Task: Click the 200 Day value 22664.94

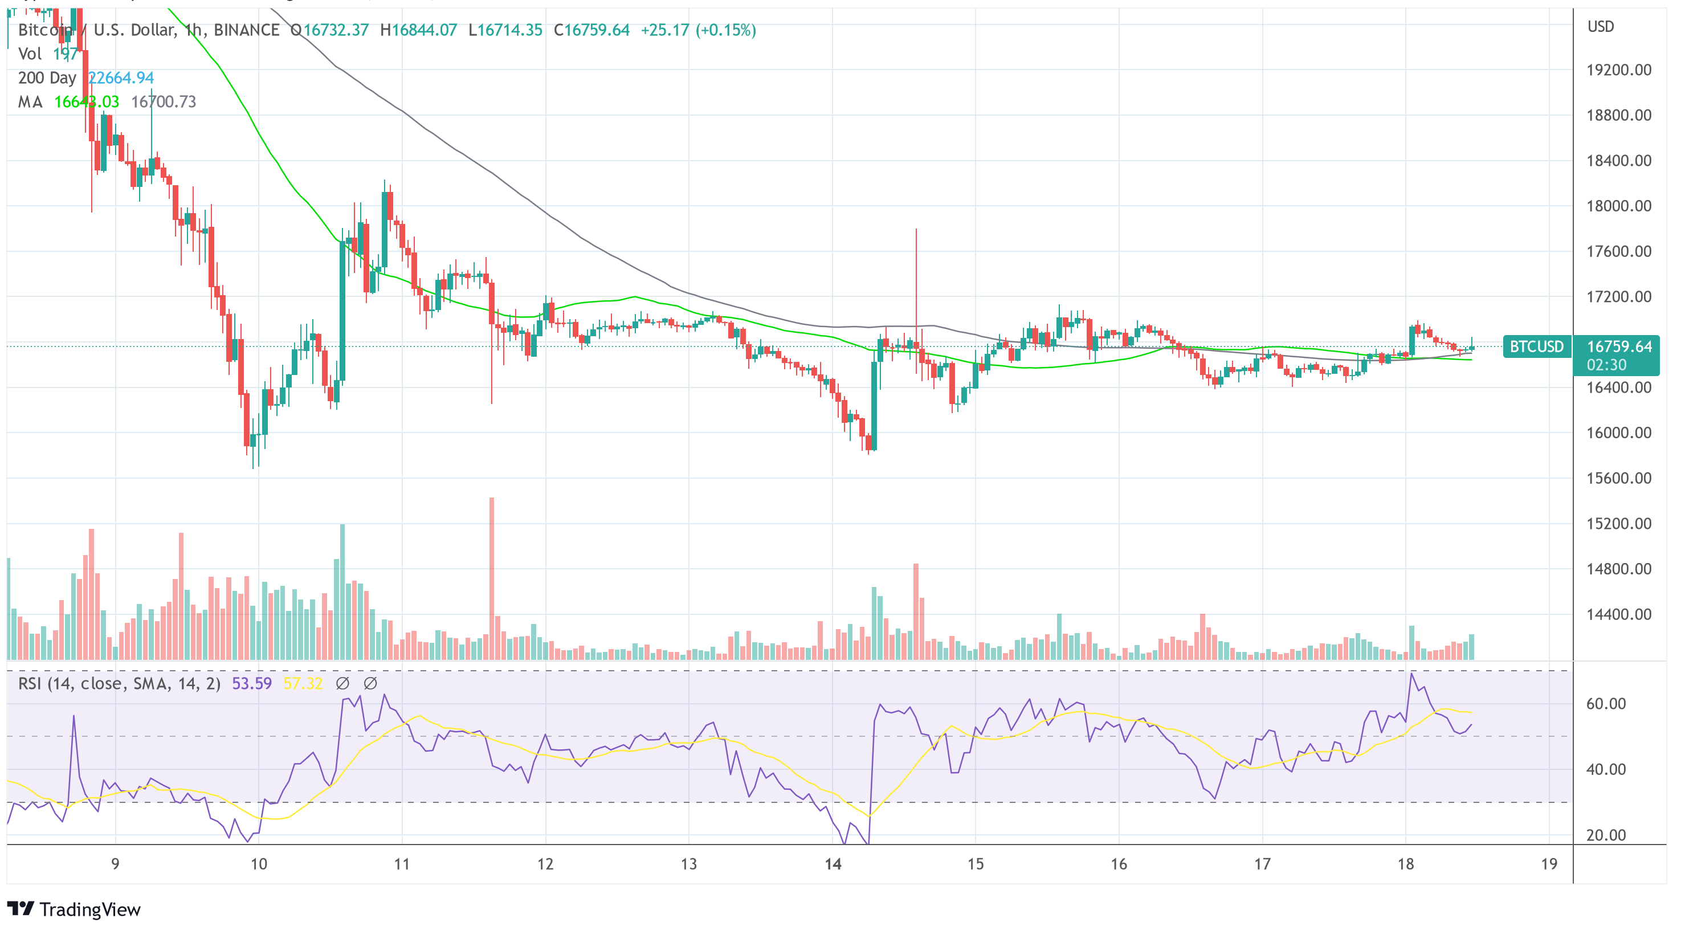Action: (x=121, y=78)
